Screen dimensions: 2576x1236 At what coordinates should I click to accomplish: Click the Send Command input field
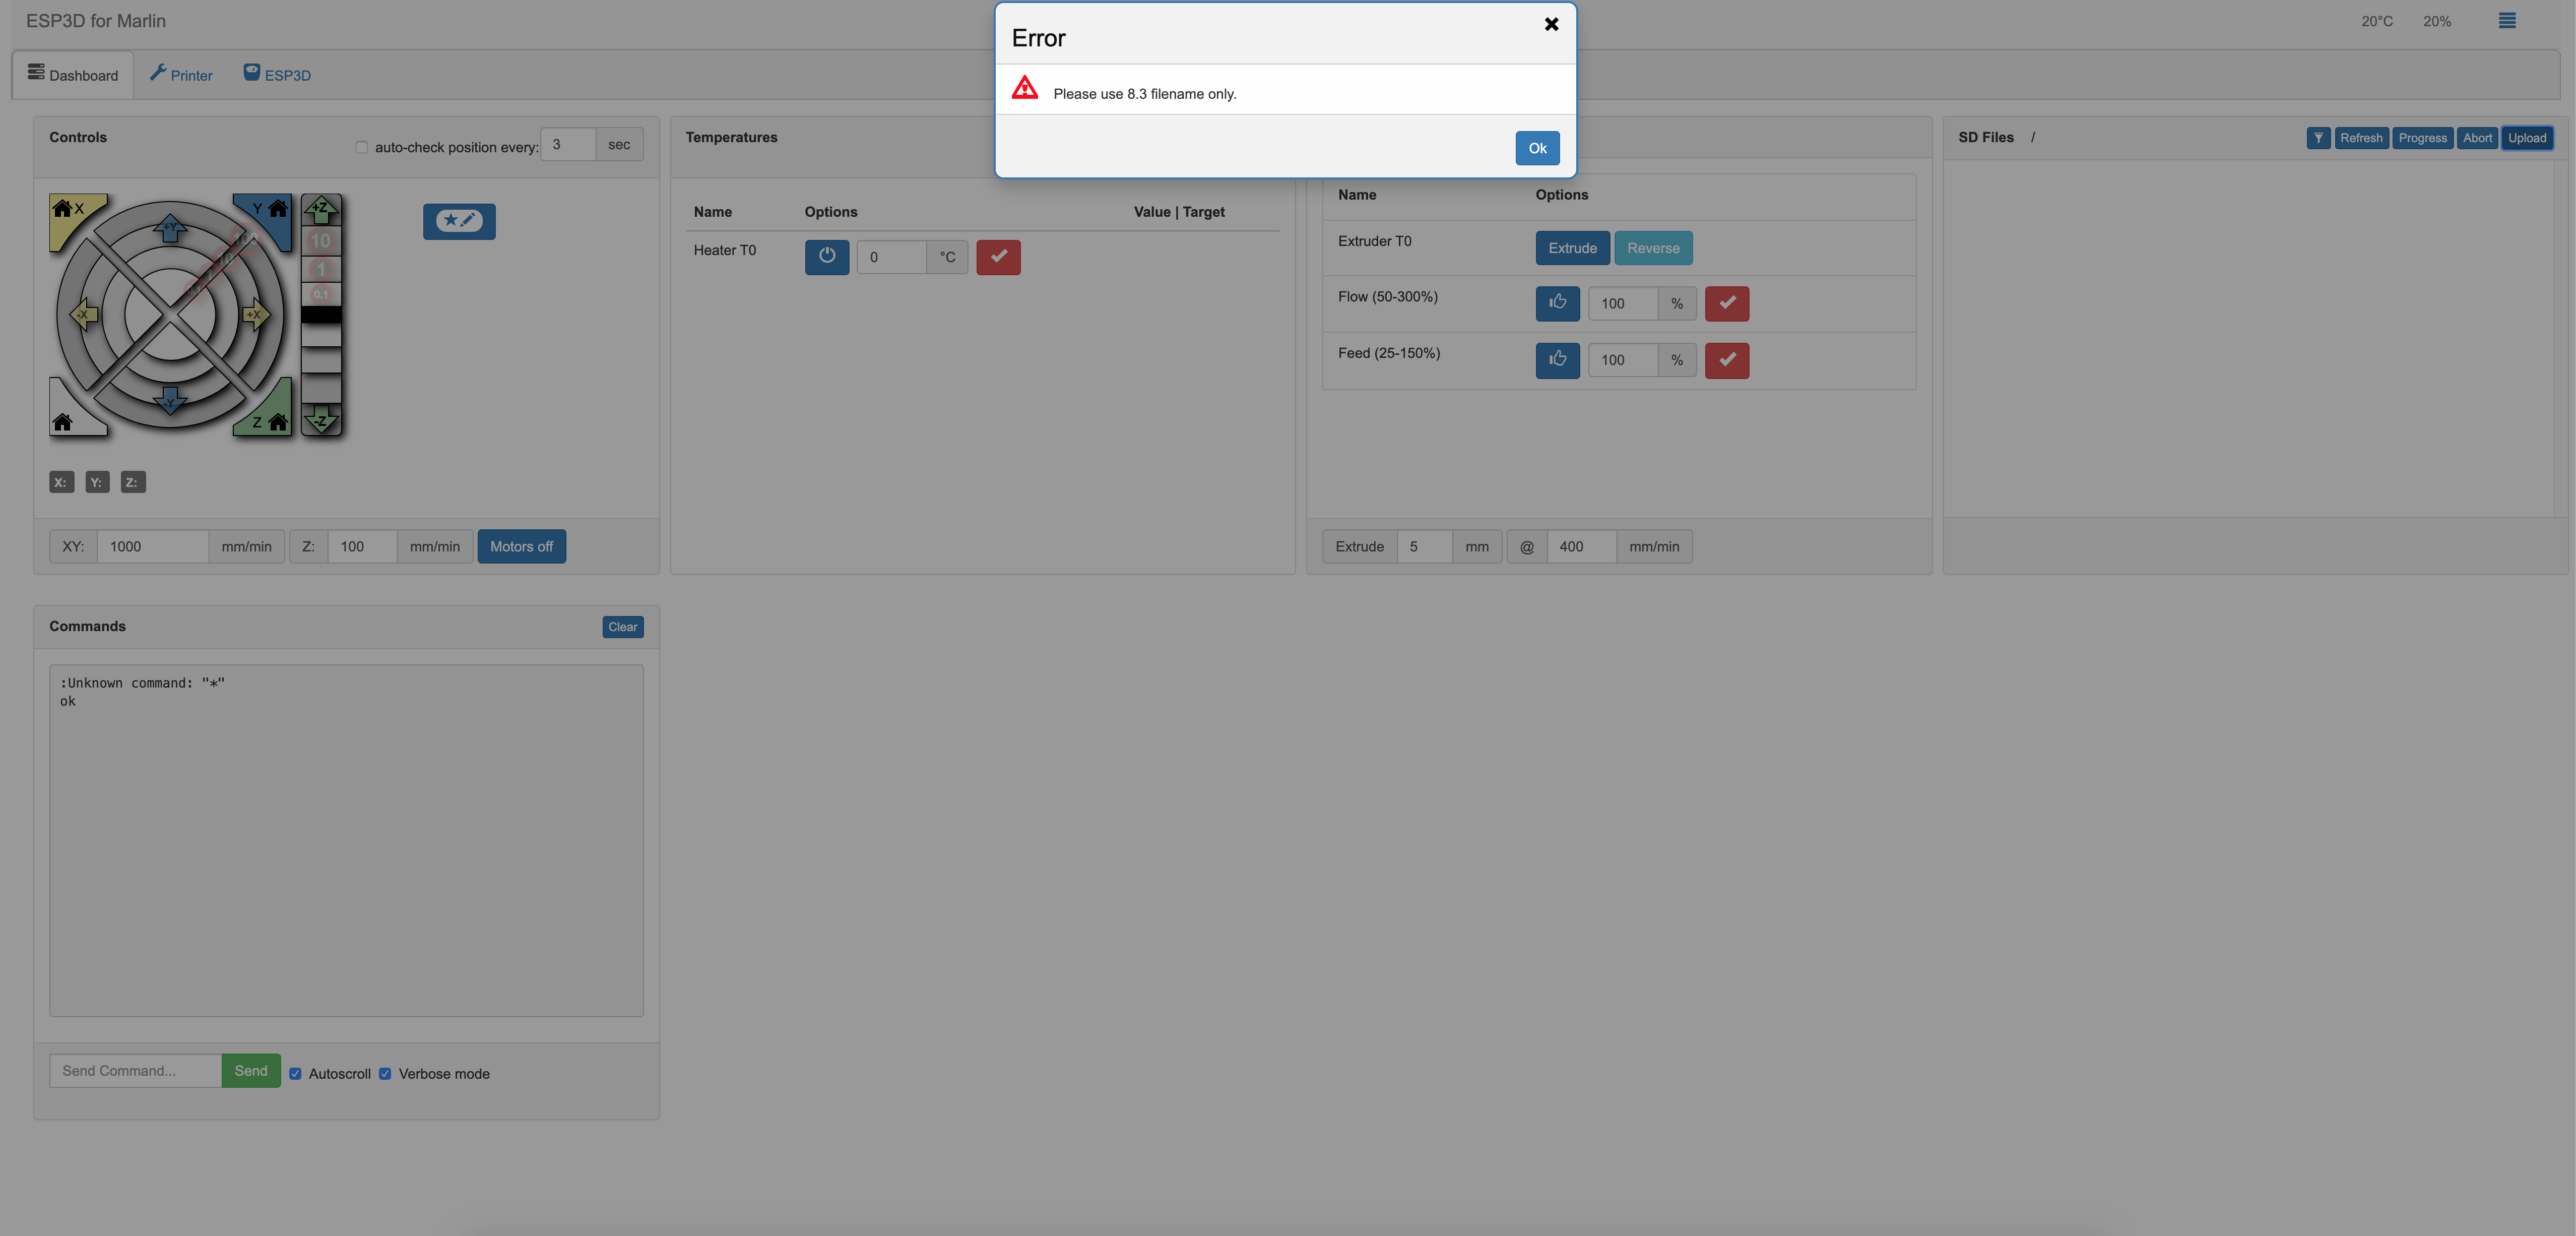click(135, 1070)
